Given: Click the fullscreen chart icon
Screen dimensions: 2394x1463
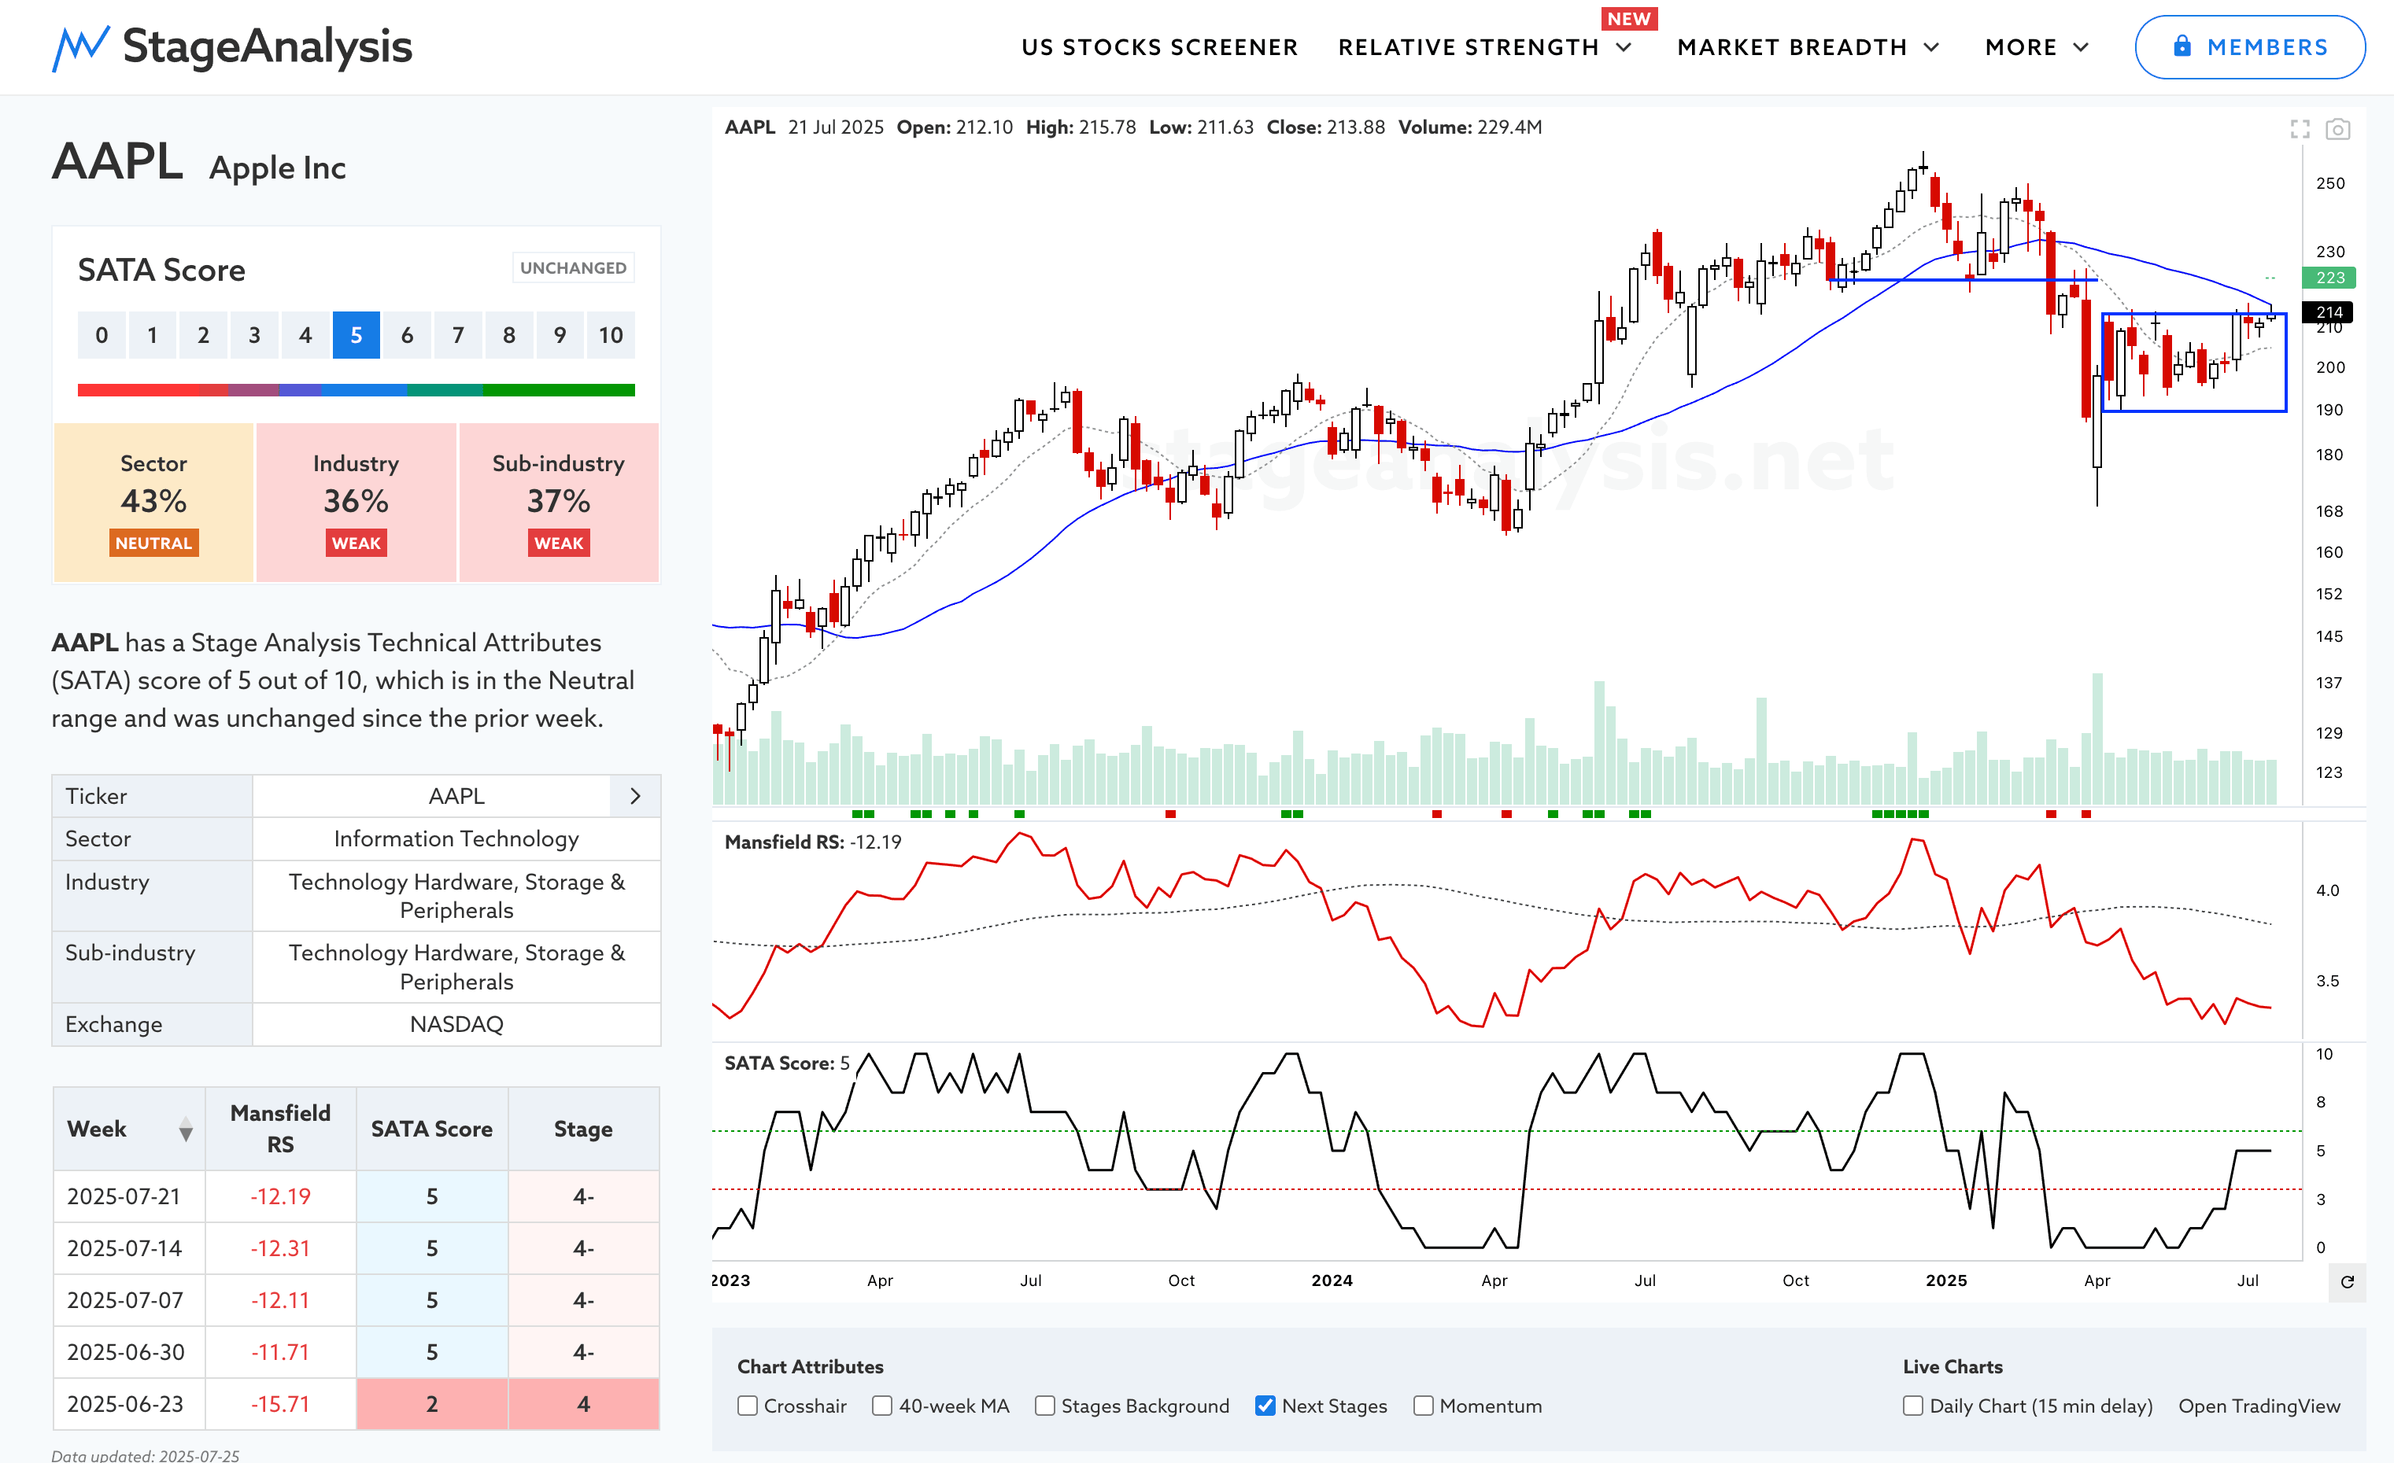Looking at the screenshot, I should coord(2300,129).
